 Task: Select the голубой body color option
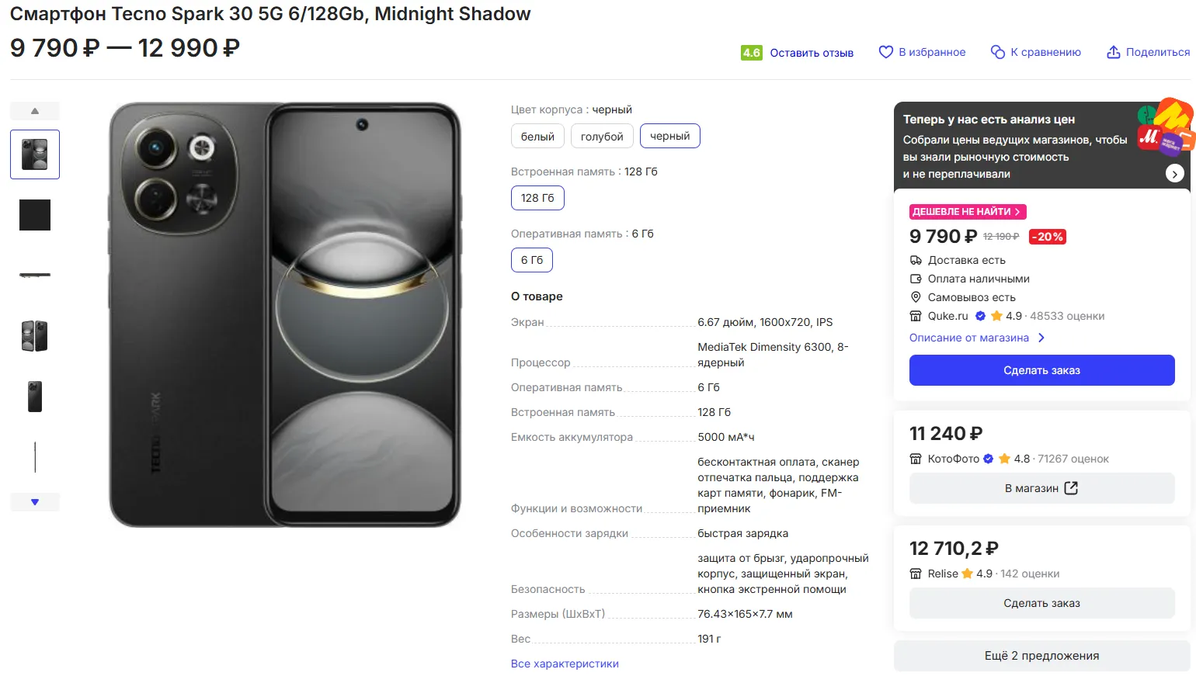pos(602,137)
